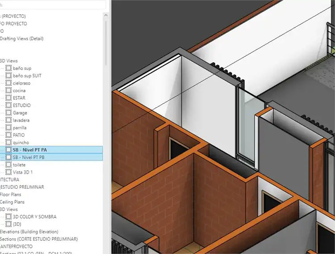Screen dimensions: 335x254
Task: Click the cieloraso view icon
Action: click(x=8, y=83)
